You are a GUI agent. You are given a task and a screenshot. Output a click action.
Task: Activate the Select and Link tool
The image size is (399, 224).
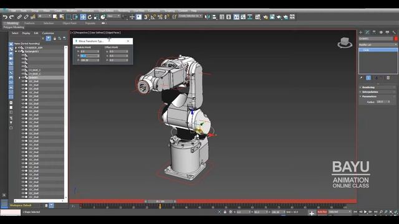coord(19,17)
